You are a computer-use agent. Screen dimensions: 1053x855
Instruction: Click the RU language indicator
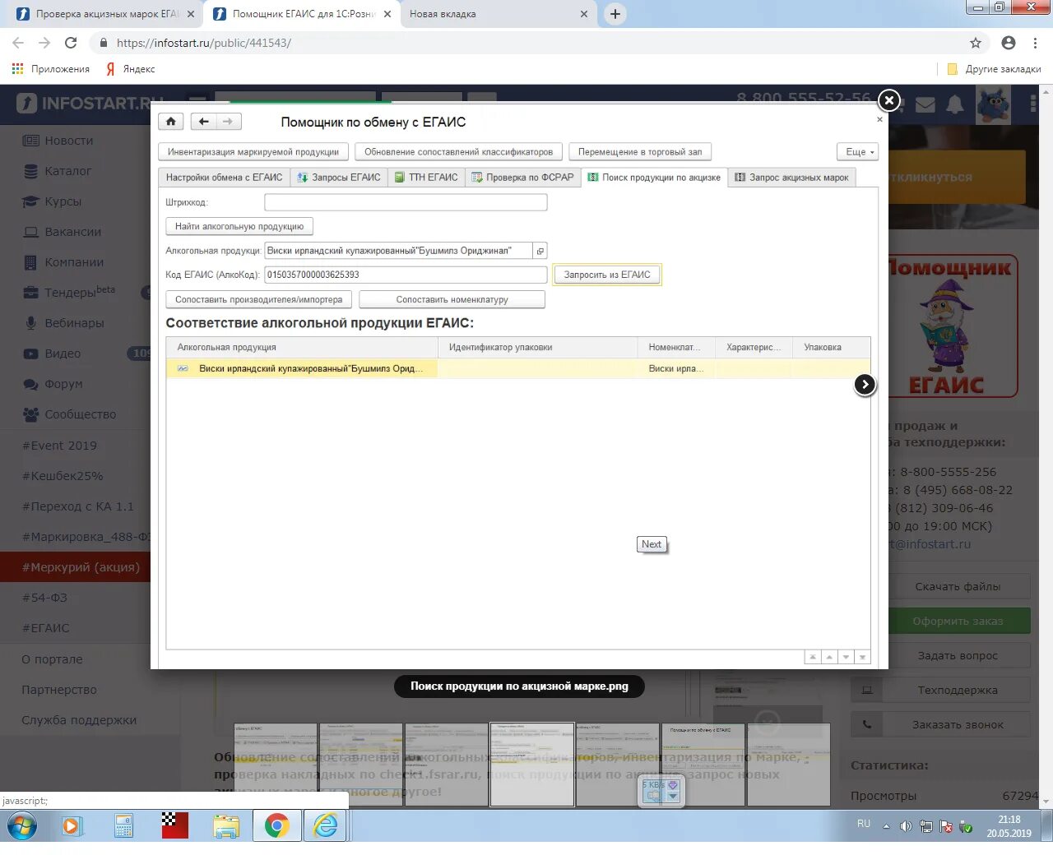[x=864, y=824]
